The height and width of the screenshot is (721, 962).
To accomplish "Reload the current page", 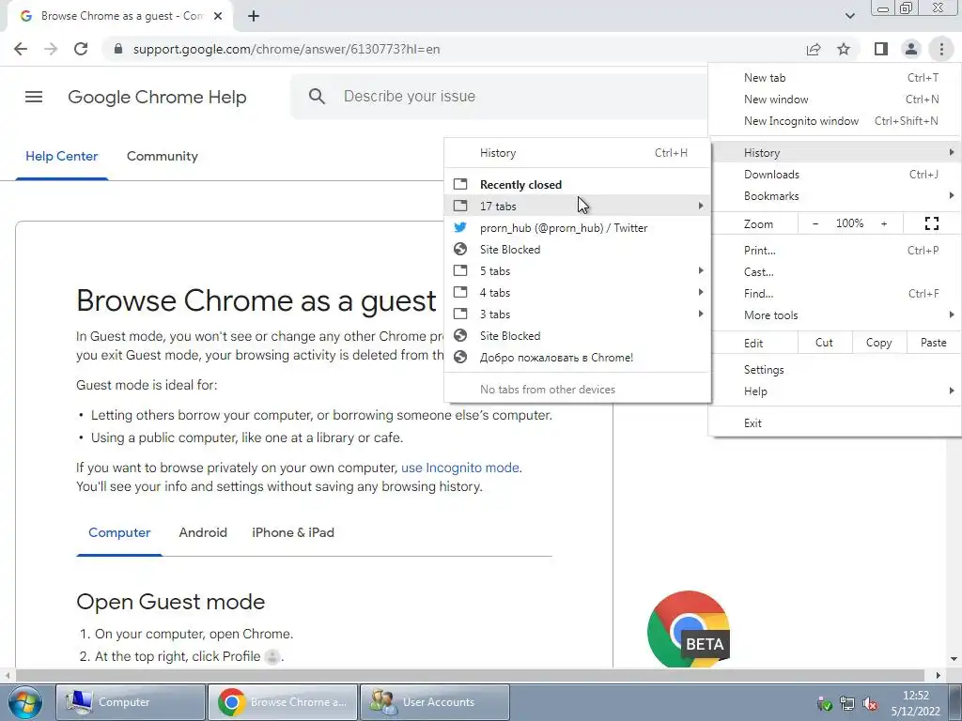I will 81,49.
